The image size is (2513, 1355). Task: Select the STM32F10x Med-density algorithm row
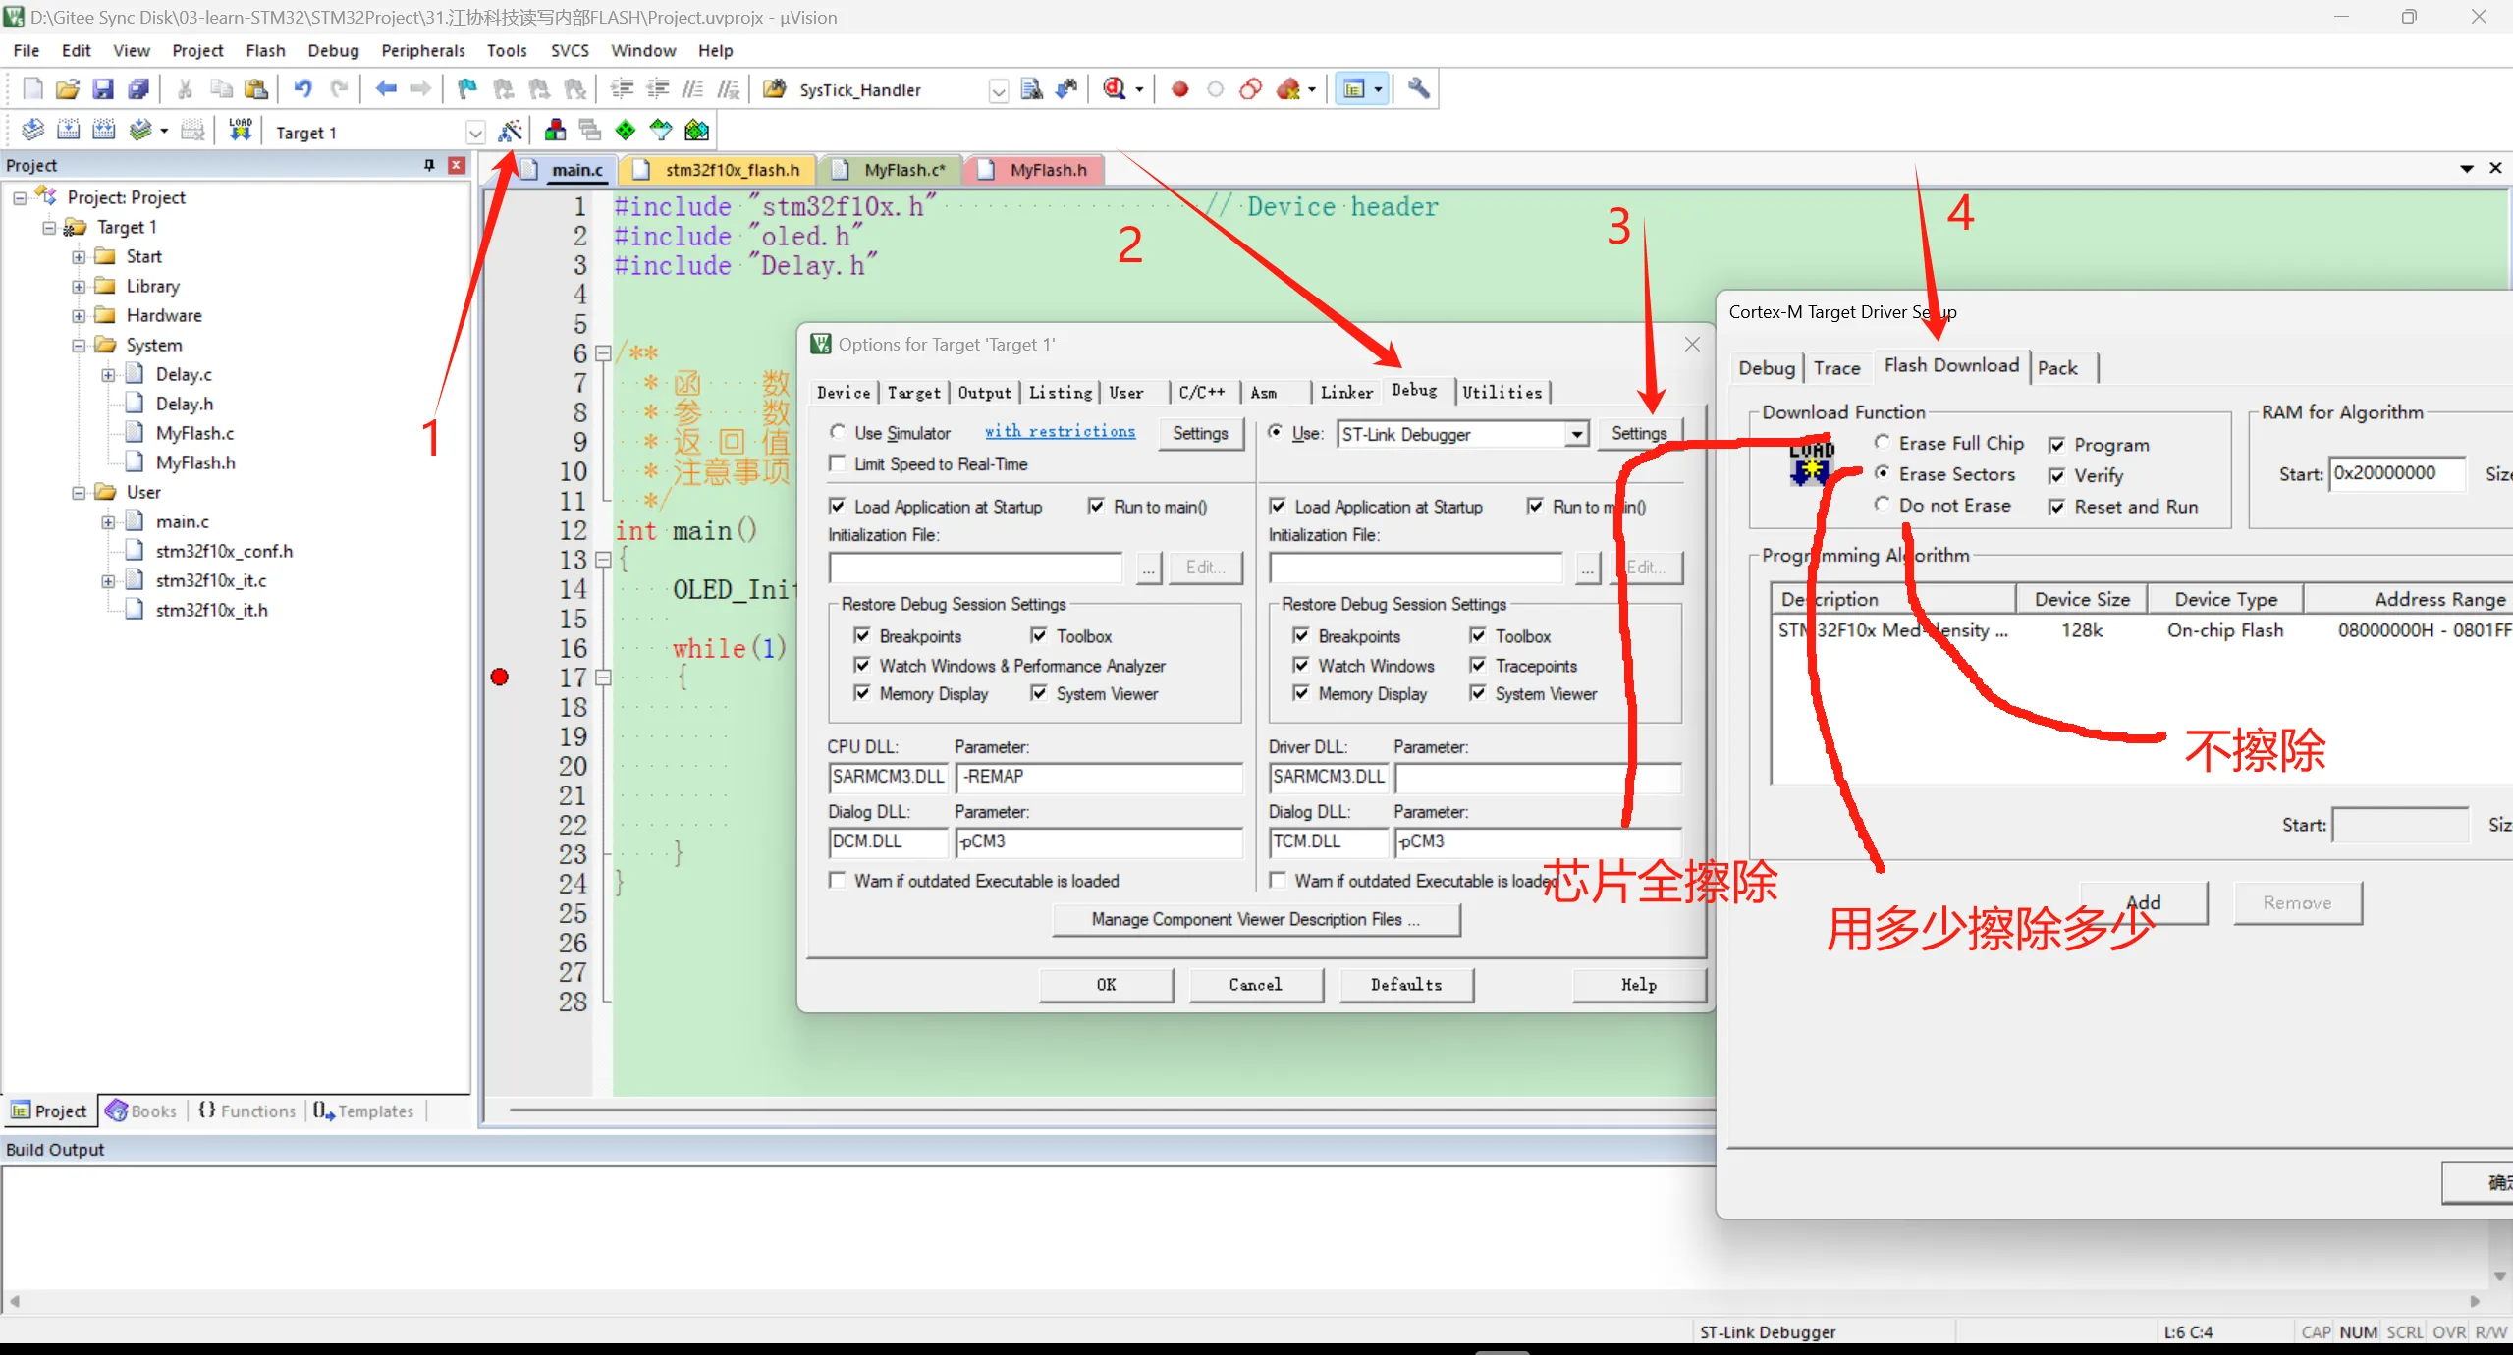pyautogui.click(x=2141, y=630)
